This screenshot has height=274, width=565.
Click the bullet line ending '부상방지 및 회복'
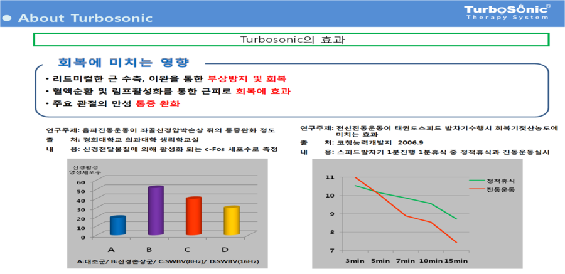pos(166,79)
